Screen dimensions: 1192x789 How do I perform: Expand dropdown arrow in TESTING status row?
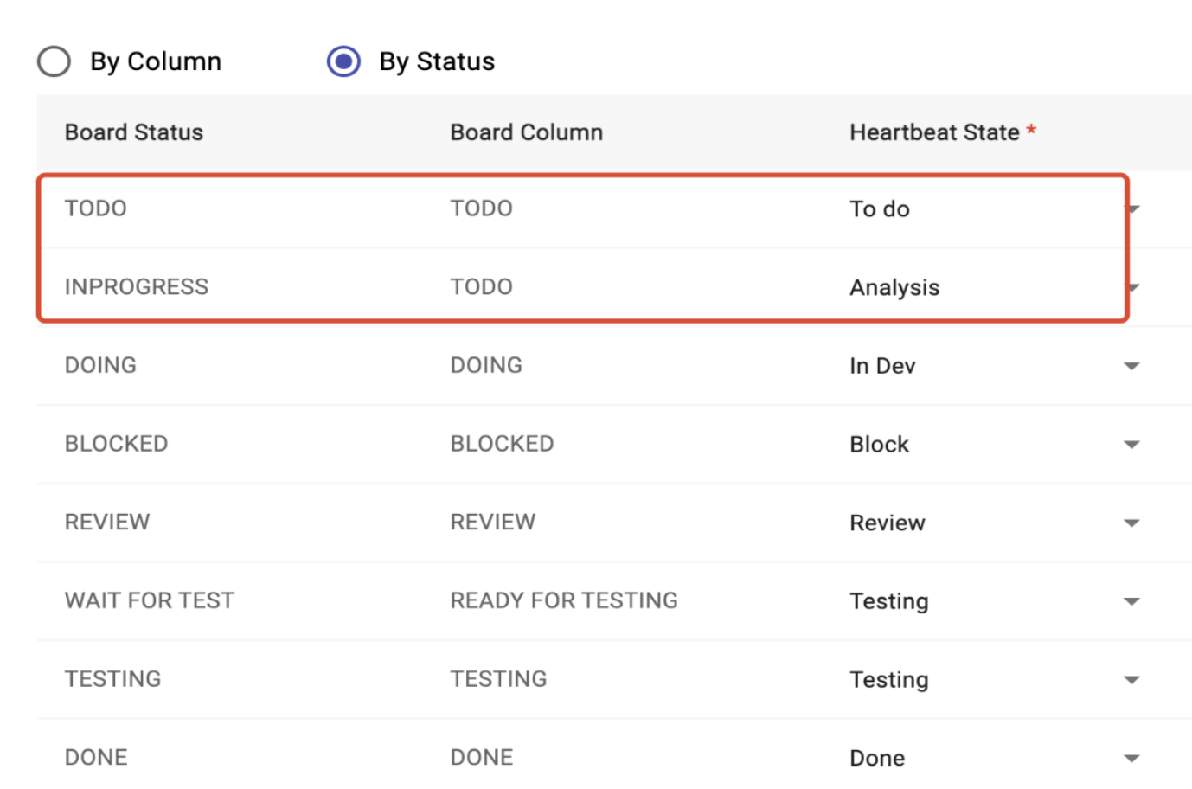[1131, 680]
